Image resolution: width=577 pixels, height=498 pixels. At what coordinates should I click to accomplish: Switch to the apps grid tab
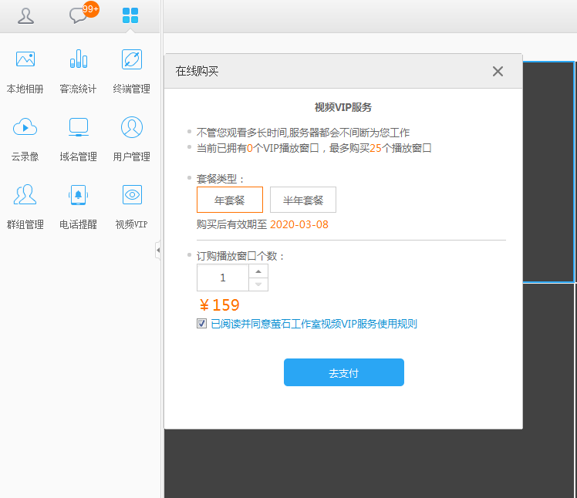(x=130, y=15)
